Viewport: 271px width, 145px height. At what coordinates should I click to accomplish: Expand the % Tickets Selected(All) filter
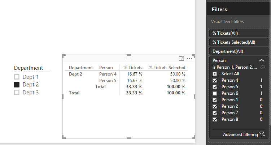pyautogui.click(x=239, y=42)
